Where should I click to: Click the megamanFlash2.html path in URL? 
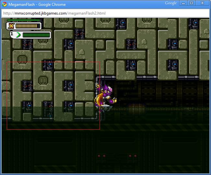[x=87, y=13]
